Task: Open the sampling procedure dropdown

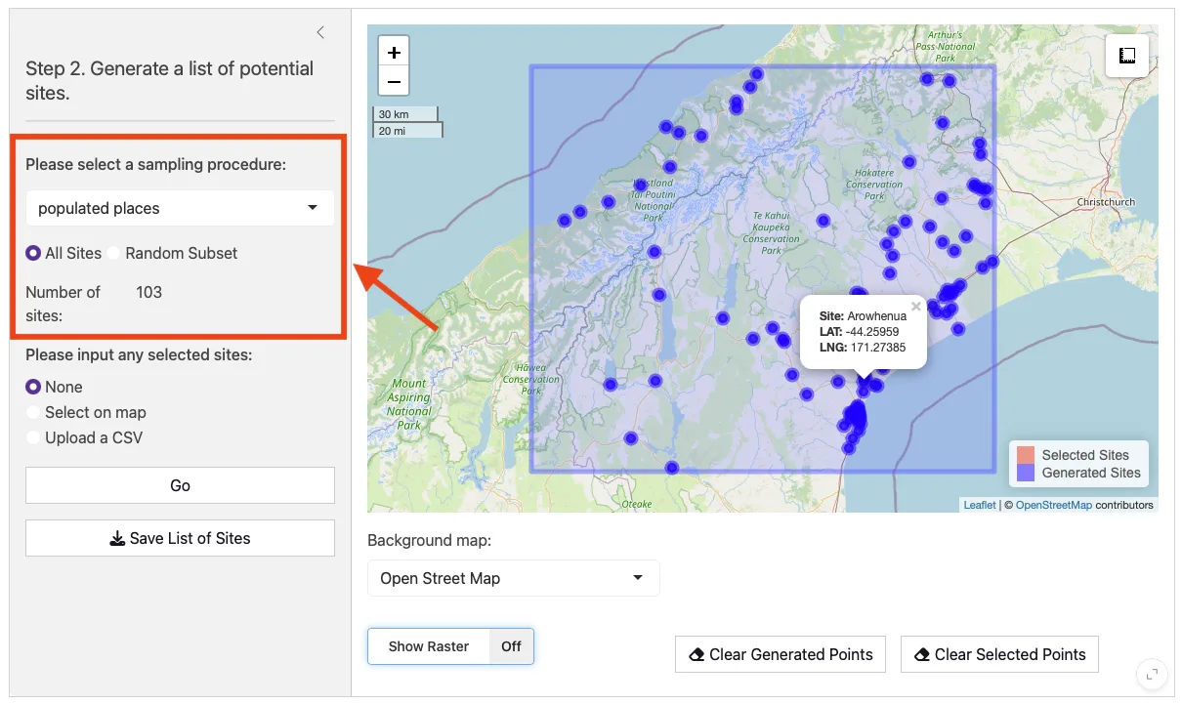Action: [180, 208]
